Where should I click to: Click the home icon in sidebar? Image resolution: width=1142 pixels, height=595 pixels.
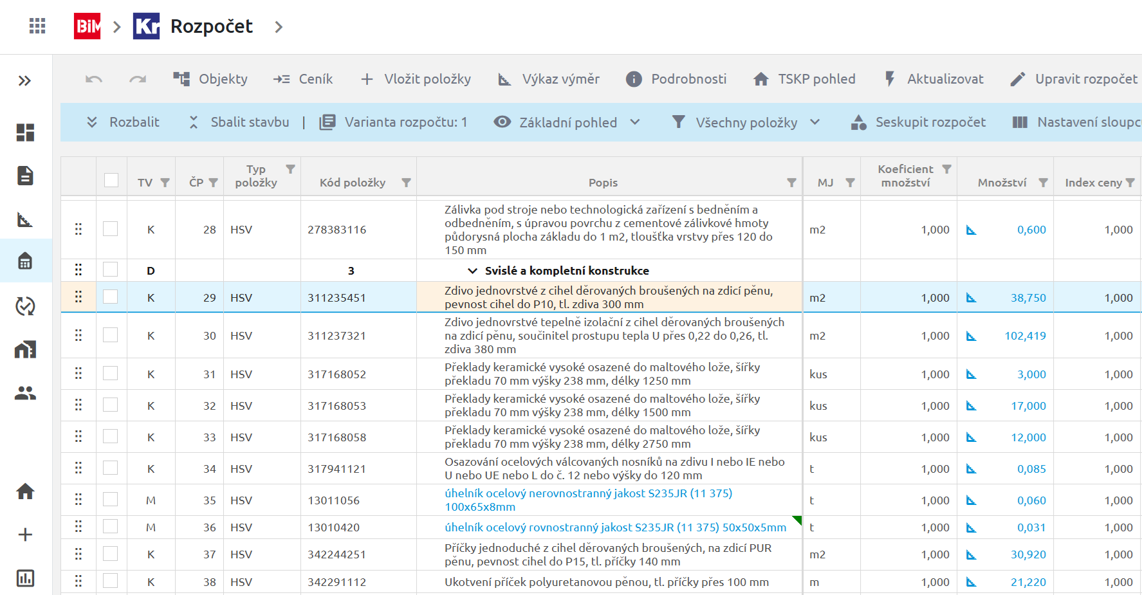point(25,491)
